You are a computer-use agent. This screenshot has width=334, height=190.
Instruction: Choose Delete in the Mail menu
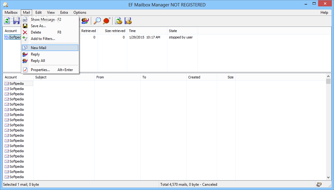(x=50, y=32)
